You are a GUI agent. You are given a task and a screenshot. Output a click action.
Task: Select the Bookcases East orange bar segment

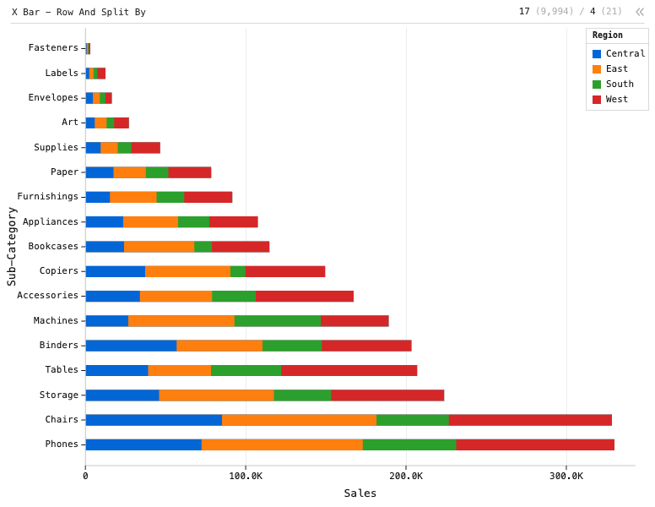160,247
